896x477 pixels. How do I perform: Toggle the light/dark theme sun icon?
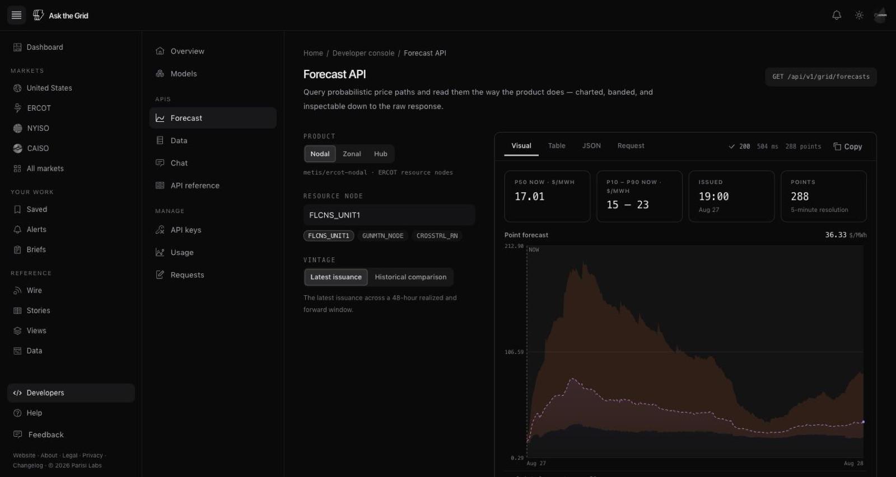coord(859,16)
